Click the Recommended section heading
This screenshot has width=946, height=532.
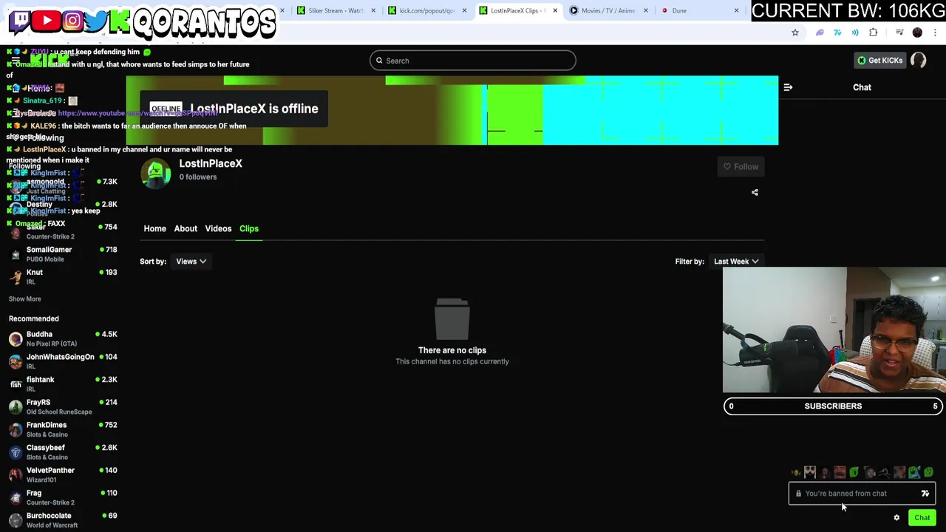(x=34, y=318)
